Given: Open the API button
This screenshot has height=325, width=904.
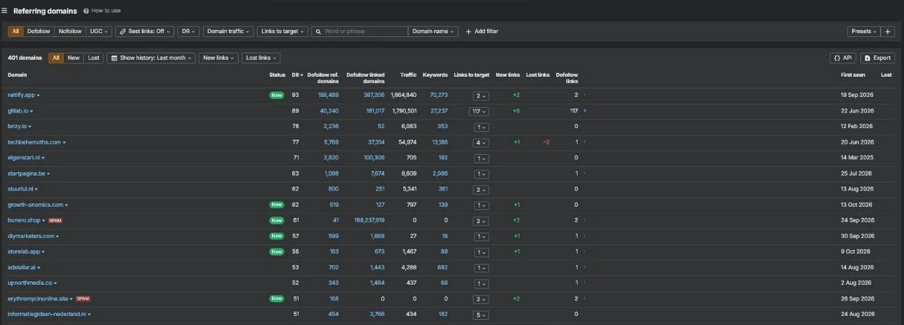Looking at the screenshot, I should coord(843,58).
